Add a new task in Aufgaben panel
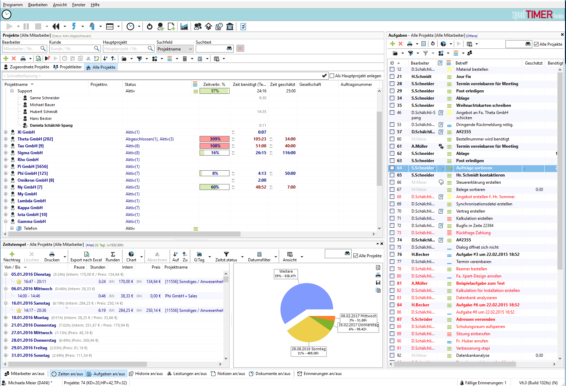 [393, 44]
